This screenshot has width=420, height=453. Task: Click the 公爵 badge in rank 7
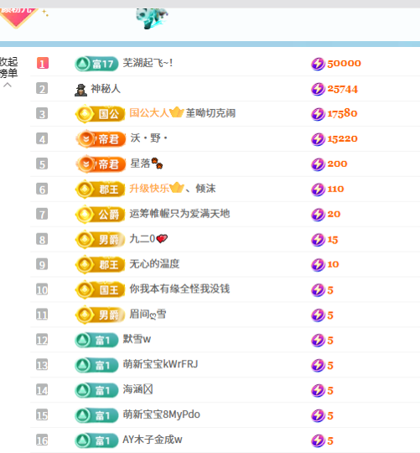click(x=100, y=215)
